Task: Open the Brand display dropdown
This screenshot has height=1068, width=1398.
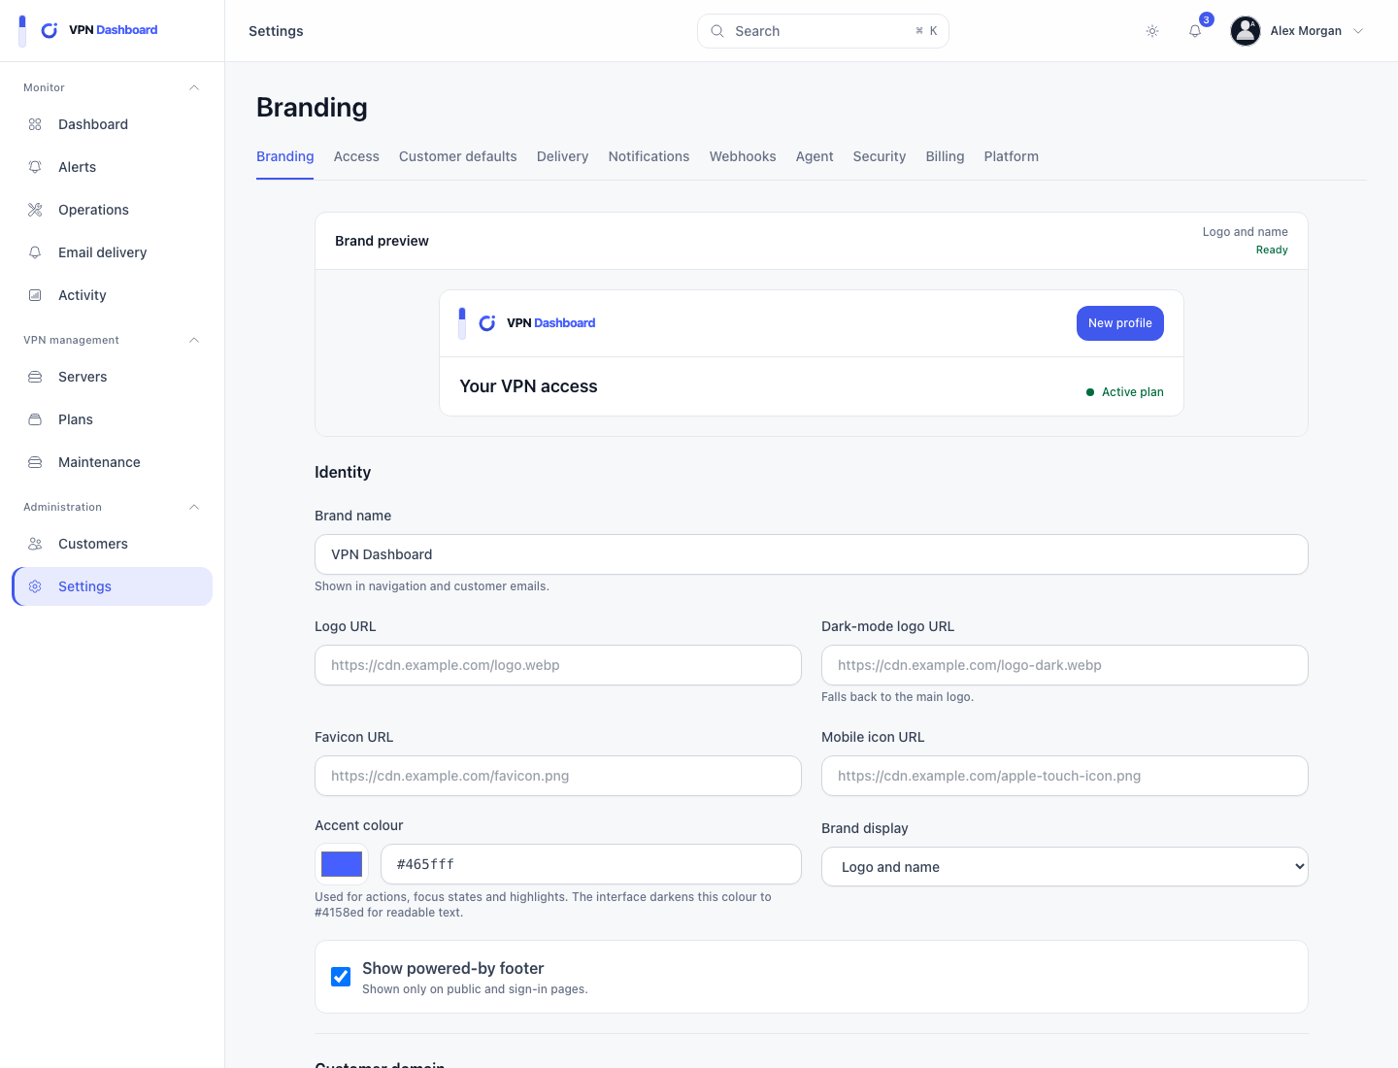Action: pos(1064,867)
